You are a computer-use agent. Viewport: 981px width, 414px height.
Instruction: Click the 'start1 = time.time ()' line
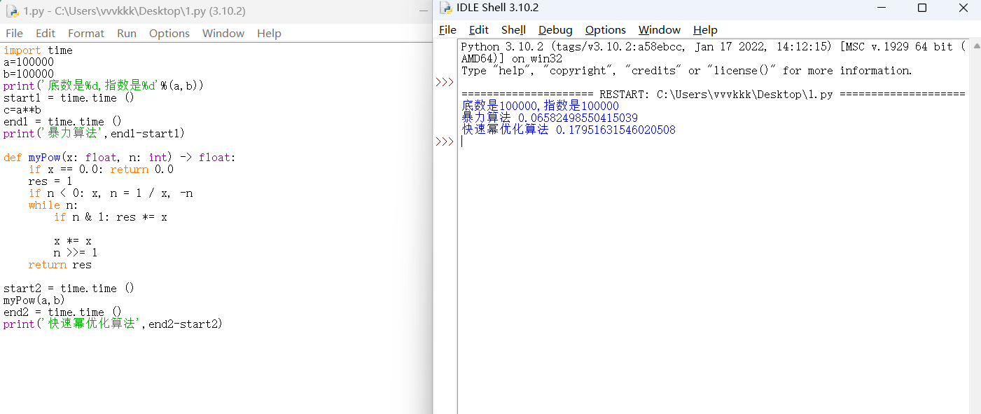click(69, 97)
